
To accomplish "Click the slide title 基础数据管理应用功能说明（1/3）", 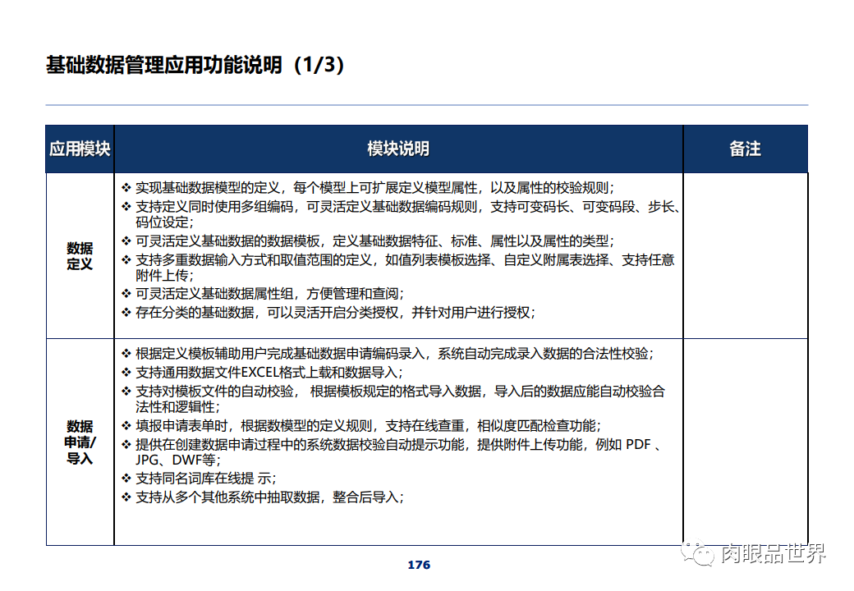I will tap(195, 65).
